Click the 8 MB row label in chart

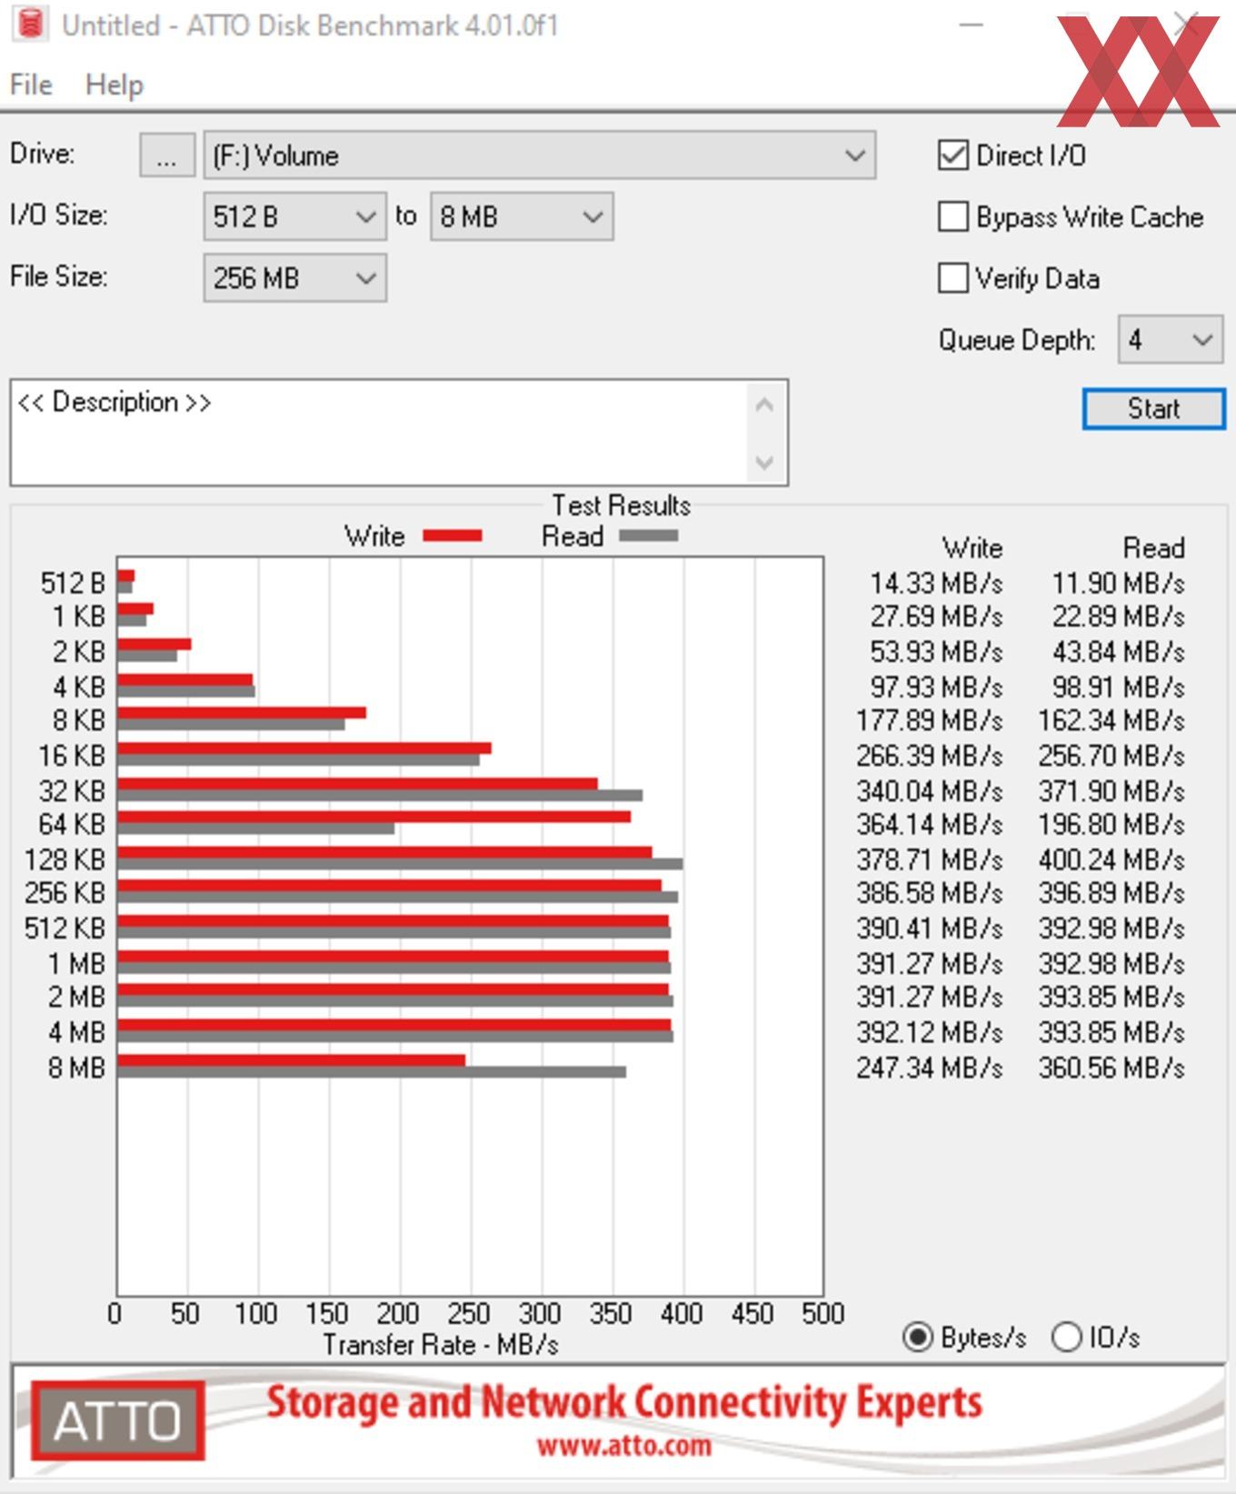[x=76, y=1068]
